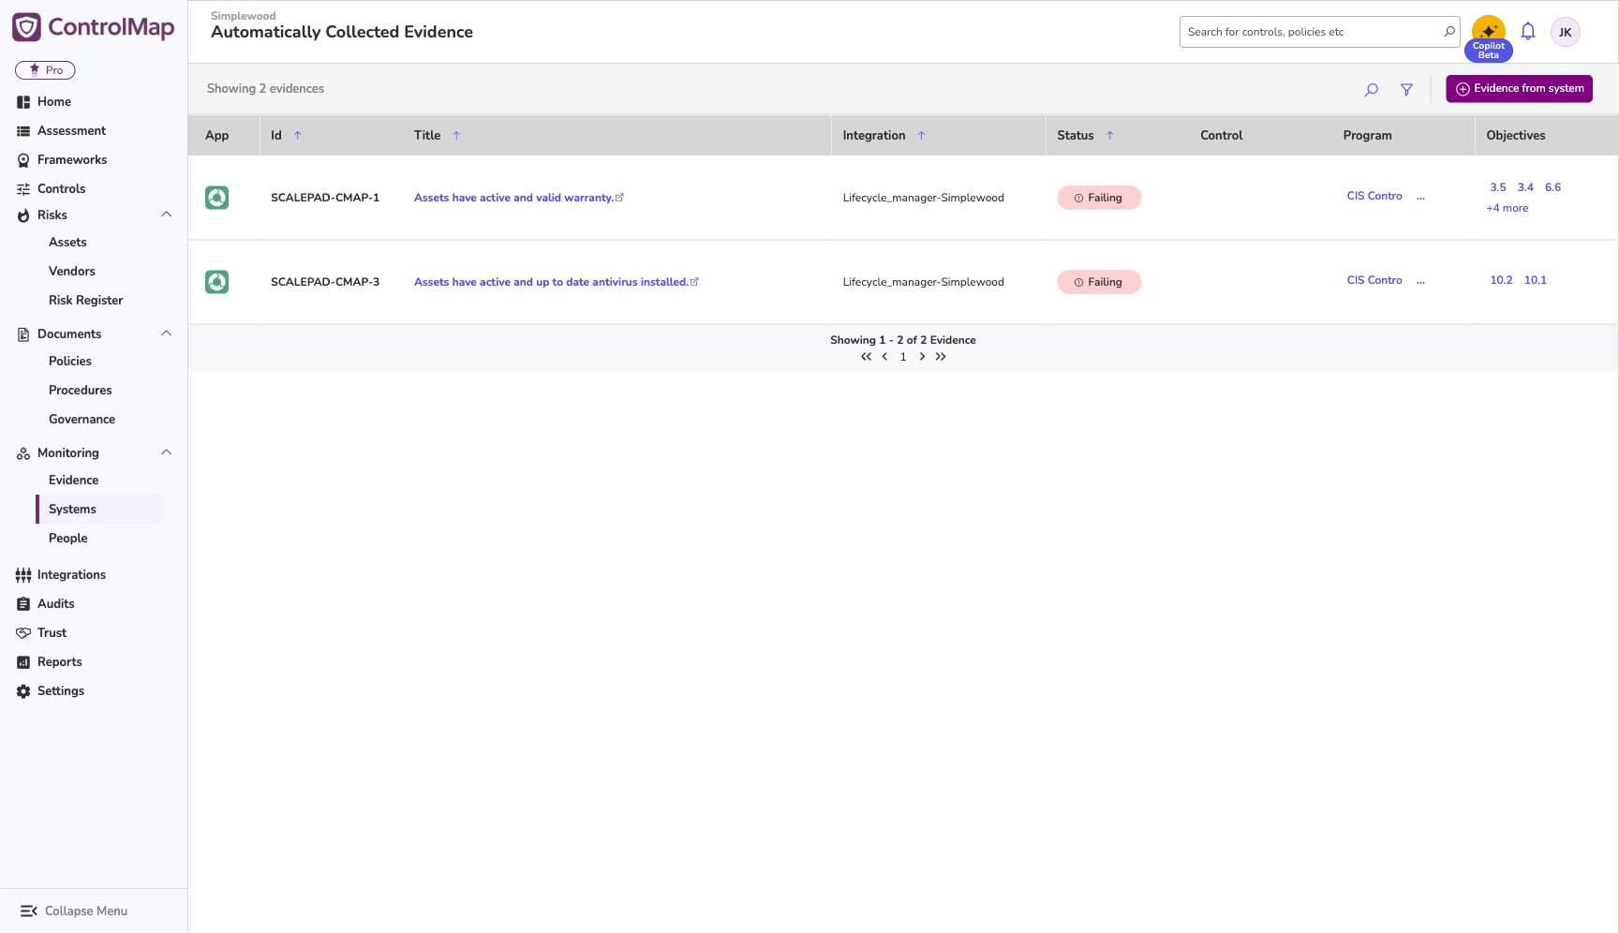The height and width of the screenshot is (933, 1619).
Task: Open the notifications bell
Action: point(1528,32)
